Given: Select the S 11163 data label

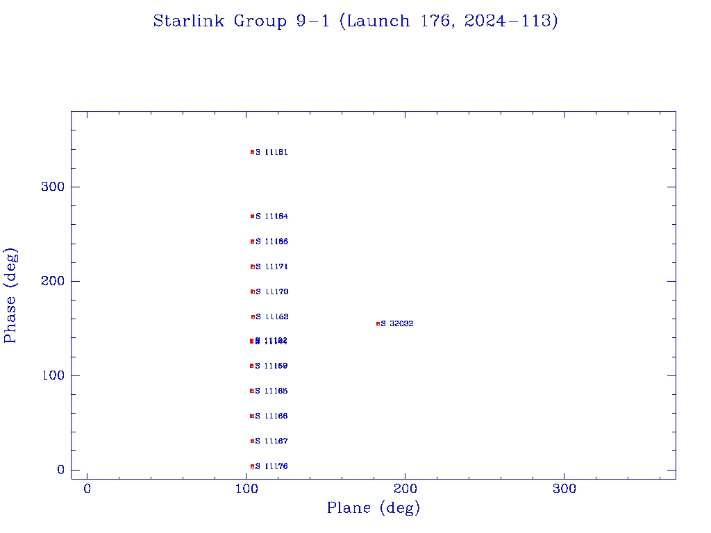Looking at the screenshot, I should pyautogui.click(x=271, y=316).
